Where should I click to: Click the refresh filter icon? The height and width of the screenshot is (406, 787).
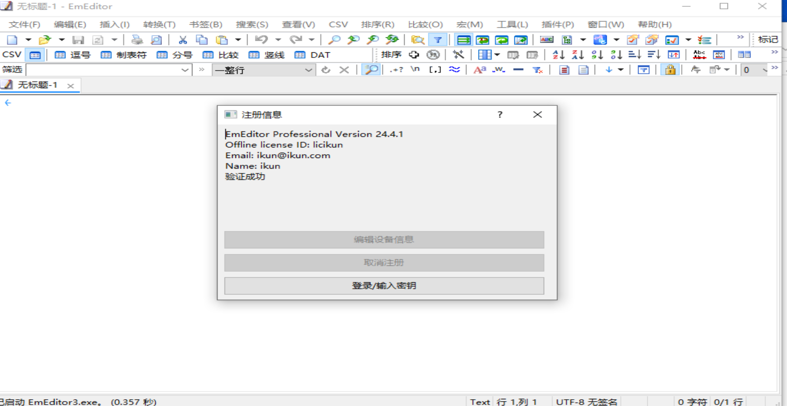(326, 70)
